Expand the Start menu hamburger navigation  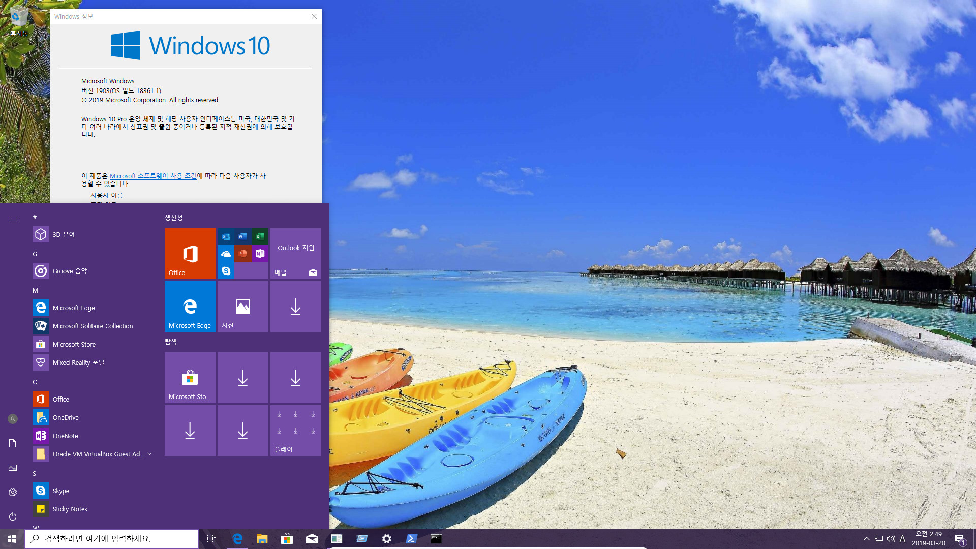(13, 218)
